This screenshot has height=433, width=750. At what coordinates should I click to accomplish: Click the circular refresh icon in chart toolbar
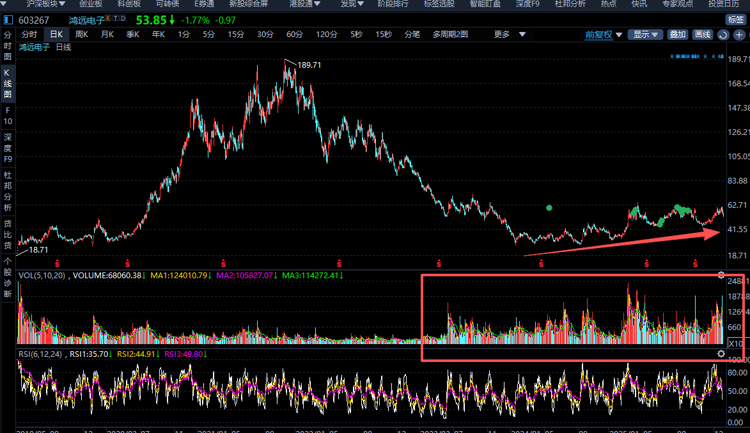(723, 35)
